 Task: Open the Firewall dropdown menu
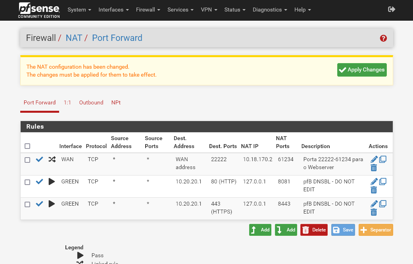pos(148,10)
